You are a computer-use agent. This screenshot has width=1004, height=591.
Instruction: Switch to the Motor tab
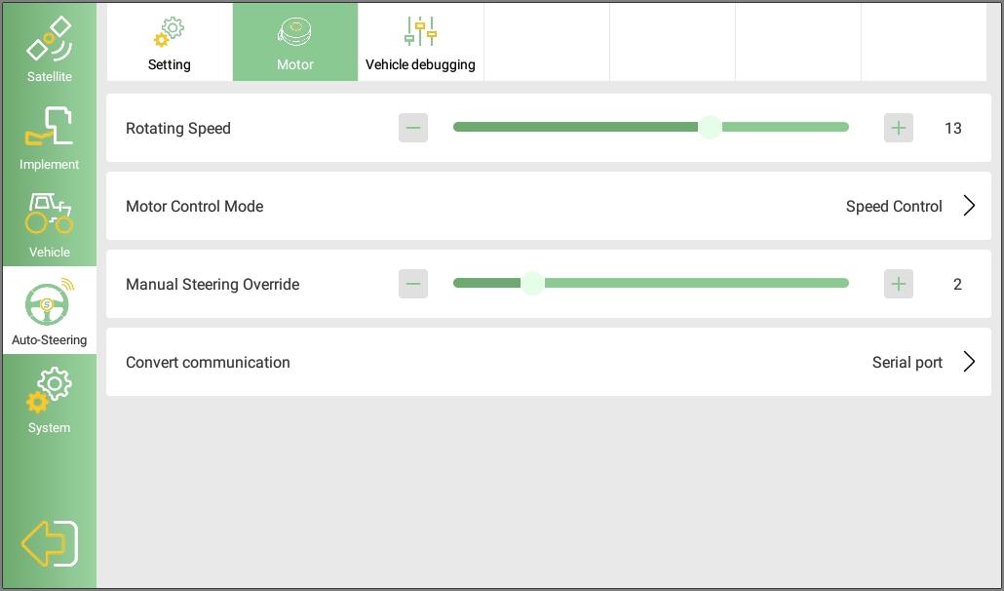point(295,43)
